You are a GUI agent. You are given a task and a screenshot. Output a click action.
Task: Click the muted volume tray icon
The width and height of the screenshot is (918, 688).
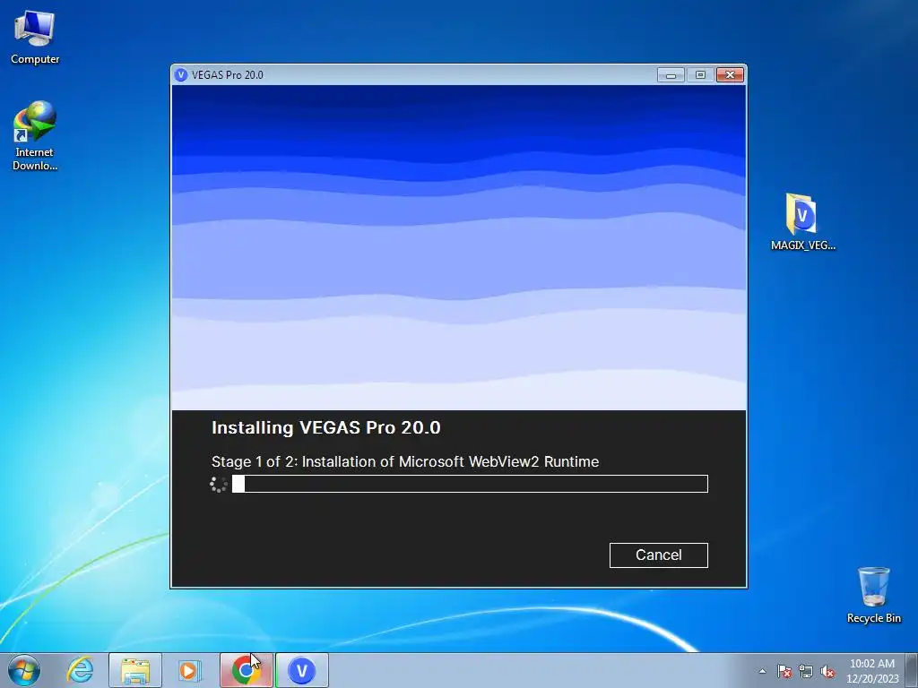click(x=827, y=671)
